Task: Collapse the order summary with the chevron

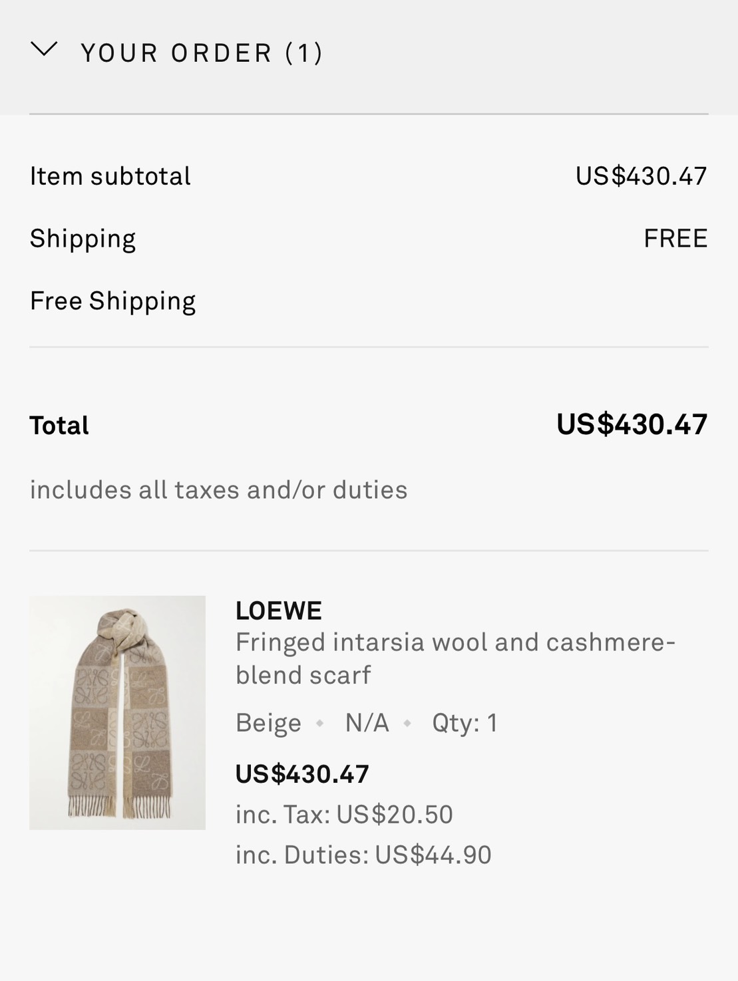Action: (44, 50)
